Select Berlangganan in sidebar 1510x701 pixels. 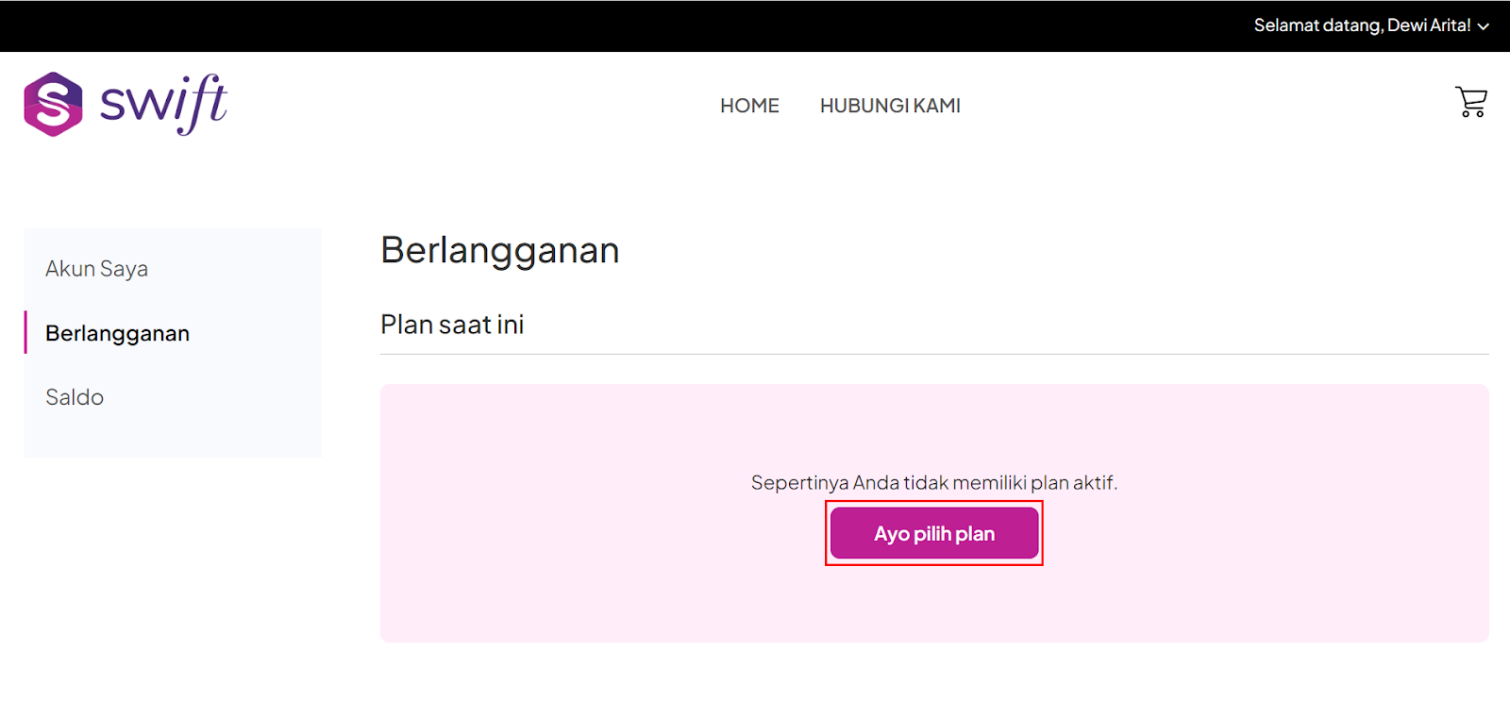point(117,333)
